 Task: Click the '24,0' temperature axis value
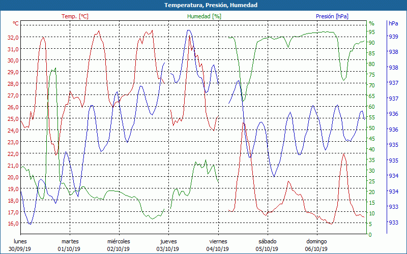tap(13, 131)
